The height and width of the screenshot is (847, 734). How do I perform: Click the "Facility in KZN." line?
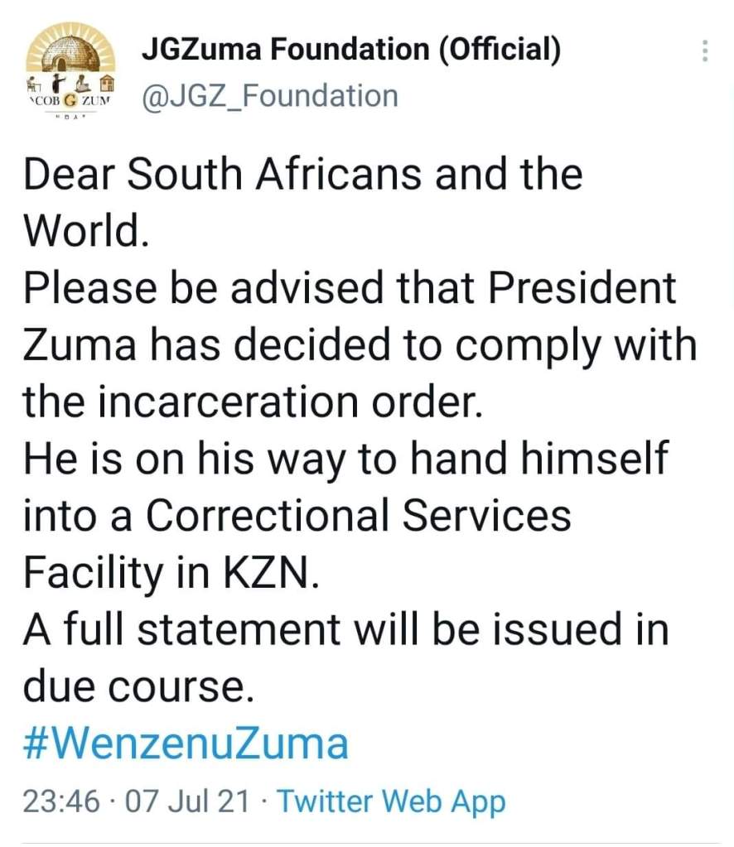click(x=170, y=571)
